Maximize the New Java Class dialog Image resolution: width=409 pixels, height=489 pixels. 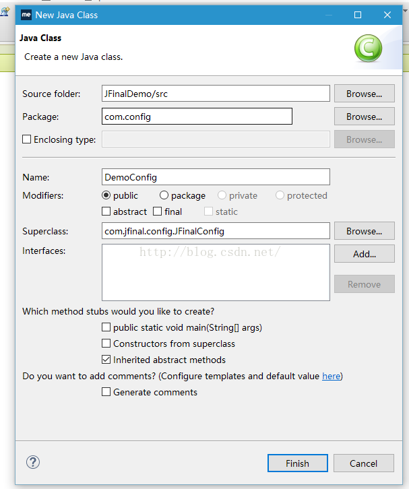358,15
